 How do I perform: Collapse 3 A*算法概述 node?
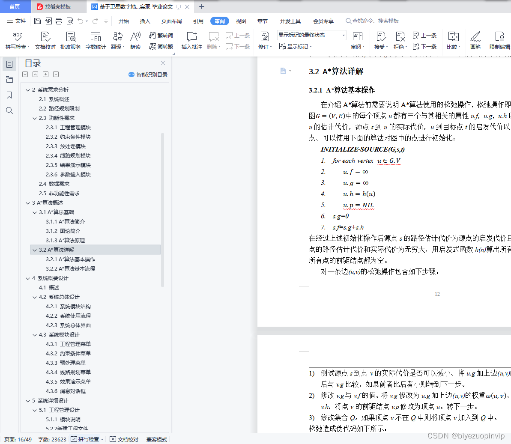click(x=28, y=203)
